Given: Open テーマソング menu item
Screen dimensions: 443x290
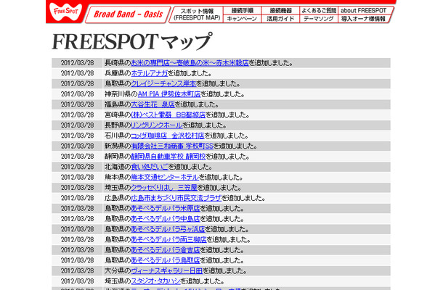Looking at the screenshot, I should click(318, 19).
